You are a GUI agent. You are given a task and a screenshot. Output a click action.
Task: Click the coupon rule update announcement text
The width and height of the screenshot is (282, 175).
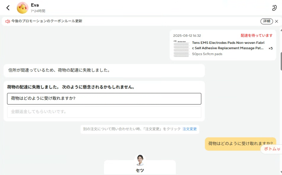(47, 21)
